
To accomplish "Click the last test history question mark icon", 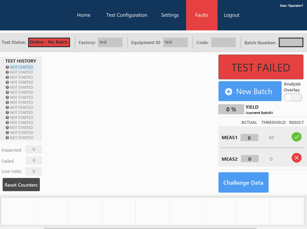I will coord(7,138).
